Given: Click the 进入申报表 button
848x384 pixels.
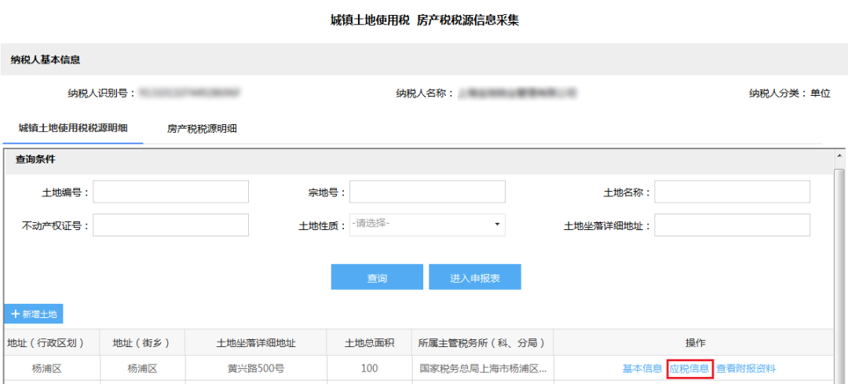Looking at the screenshot, I should (474, 277).
